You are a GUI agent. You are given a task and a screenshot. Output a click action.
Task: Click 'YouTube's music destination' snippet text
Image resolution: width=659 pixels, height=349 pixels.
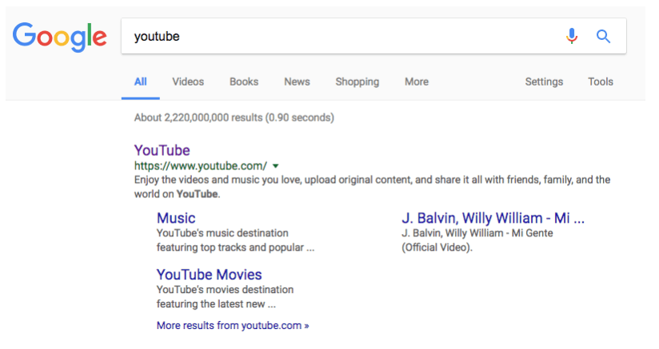(x=235, y=240)
